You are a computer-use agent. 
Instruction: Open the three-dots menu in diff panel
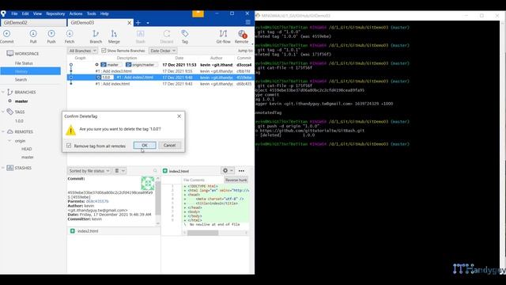point(241,171)
